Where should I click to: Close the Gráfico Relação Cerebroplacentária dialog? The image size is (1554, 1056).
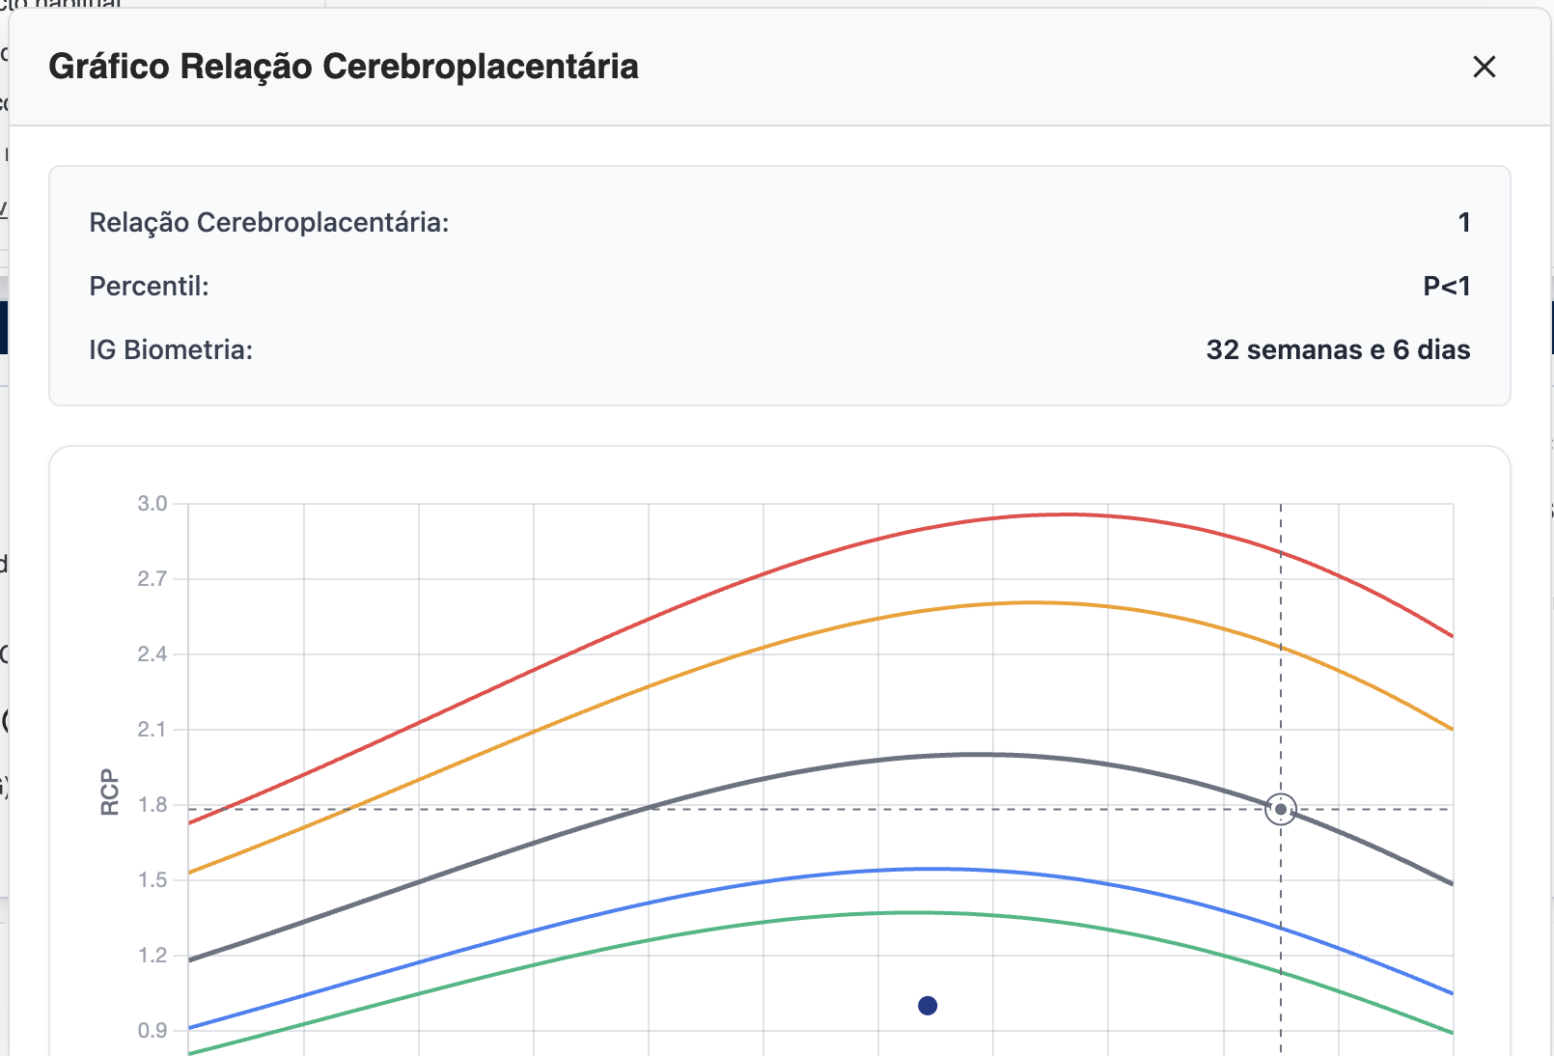pos(1484,67)
